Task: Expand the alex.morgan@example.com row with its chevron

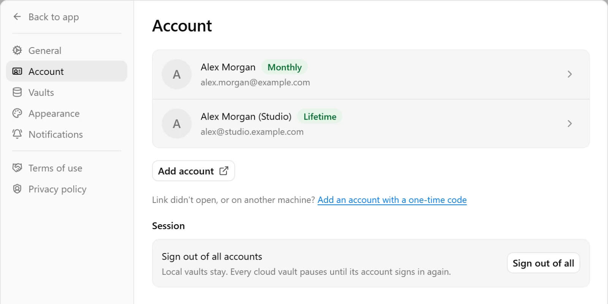Action: [x=570, y=74]
